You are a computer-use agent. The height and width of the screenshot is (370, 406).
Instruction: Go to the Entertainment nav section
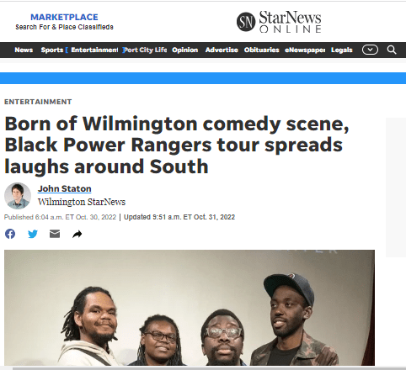coord(94,50)
